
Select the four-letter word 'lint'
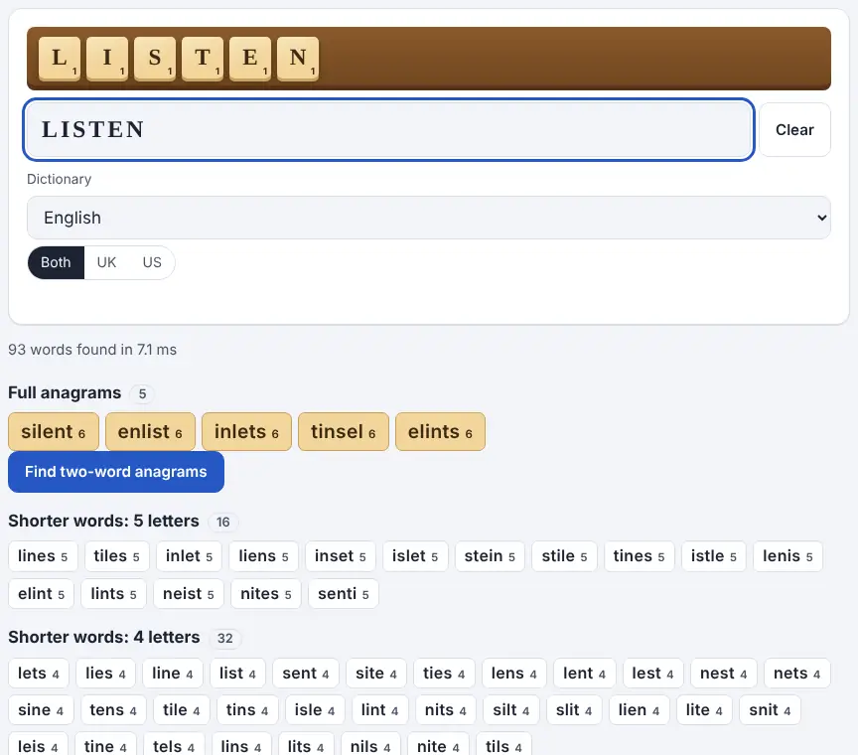[x=379, y=710]
